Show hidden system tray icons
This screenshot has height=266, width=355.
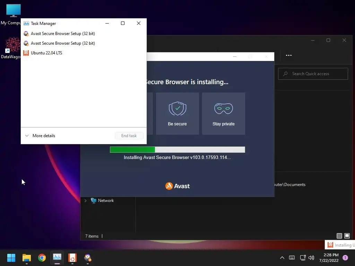[x=282, y=258]
